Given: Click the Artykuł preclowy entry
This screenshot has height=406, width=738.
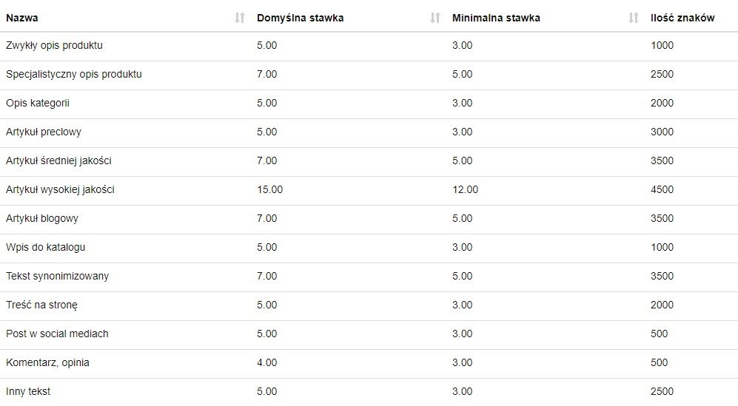Looking at the screenshot, I should pyautogui.click(x=44, y=132).
